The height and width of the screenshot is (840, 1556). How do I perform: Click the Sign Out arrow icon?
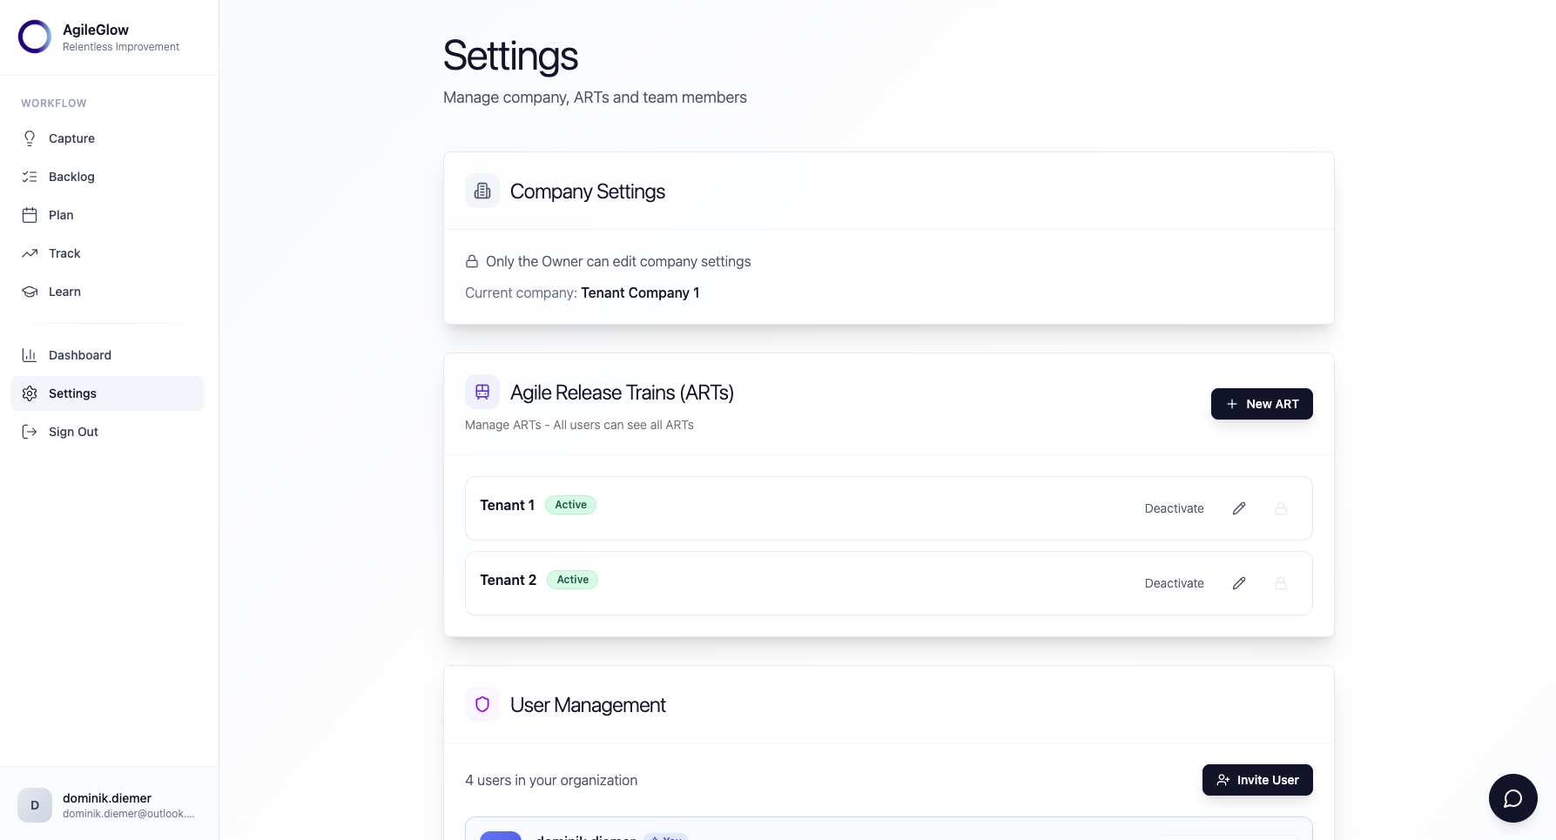[x=29, y=432]
